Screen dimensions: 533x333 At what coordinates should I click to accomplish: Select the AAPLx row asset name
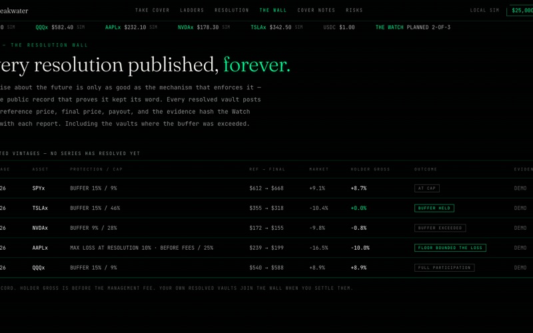point(40,248)
